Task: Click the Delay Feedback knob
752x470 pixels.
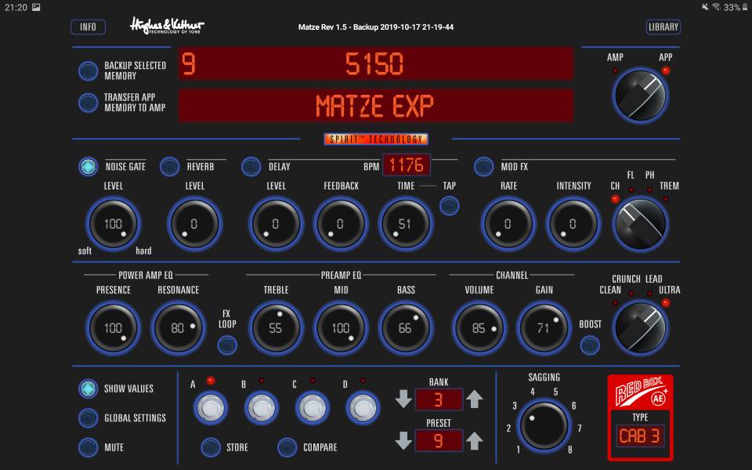Action: coord(341,224)
